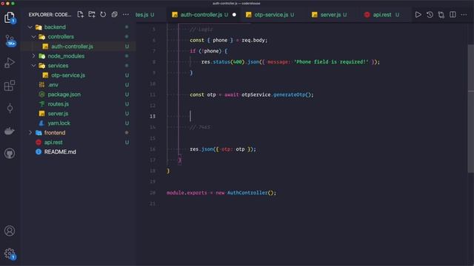
Task: Create a new file in Explorer
Action: pos(80,15)
